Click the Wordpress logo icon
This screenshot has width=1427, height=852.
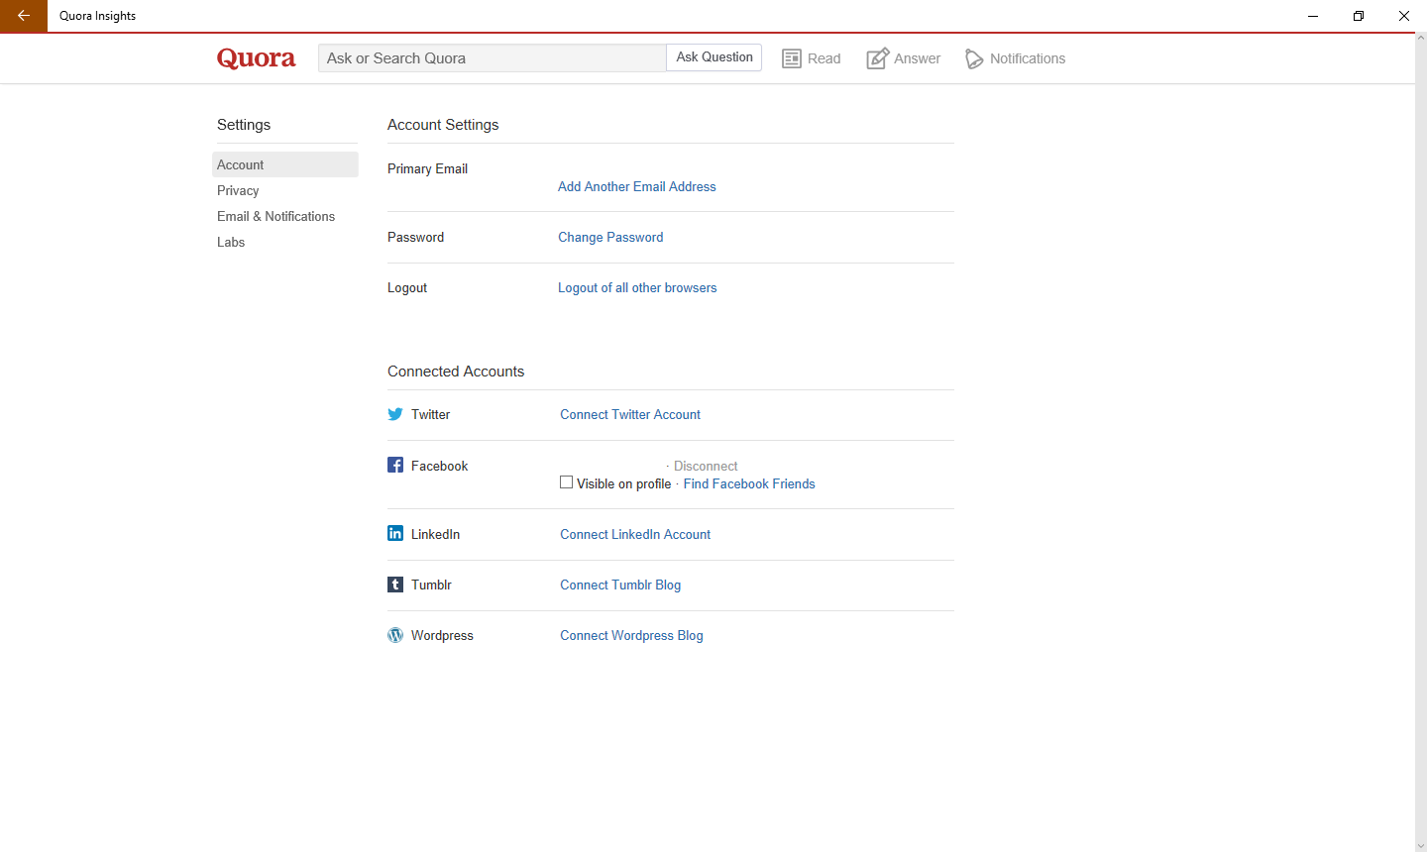tap(395, 635)
